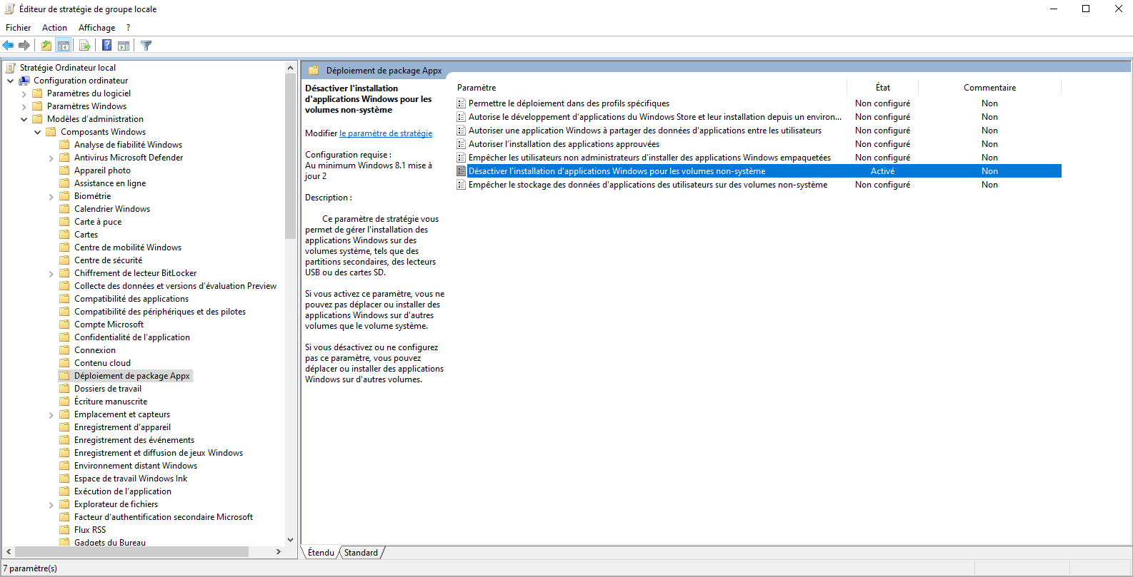This screenshot has width=1133, height=577.
Task: Open the Action menu
Action: [x=55, y=28]
